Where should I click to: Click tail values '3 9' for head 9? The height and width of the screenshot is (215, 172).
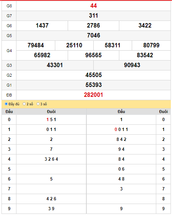tap(51, 208)
